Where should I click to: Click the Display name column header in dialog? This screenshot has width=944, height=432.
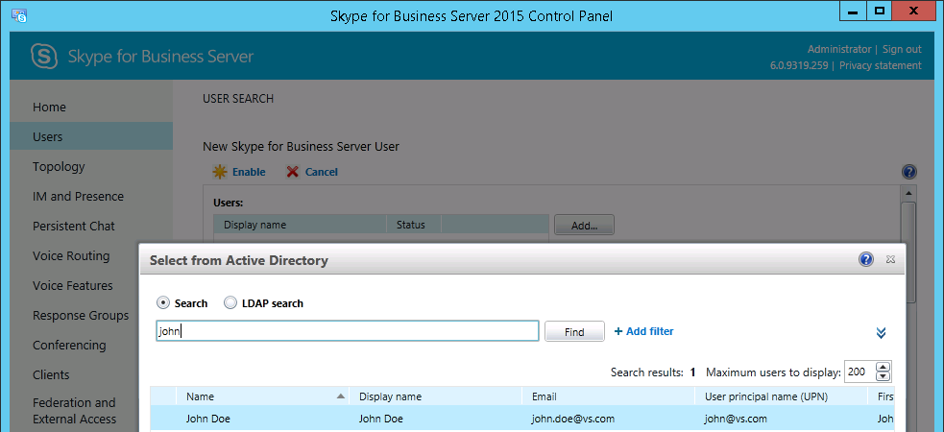(x=435, y=396)
